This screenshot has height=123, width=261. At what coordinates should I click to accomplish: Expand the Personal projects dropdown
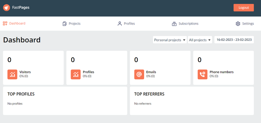(170, 40)
